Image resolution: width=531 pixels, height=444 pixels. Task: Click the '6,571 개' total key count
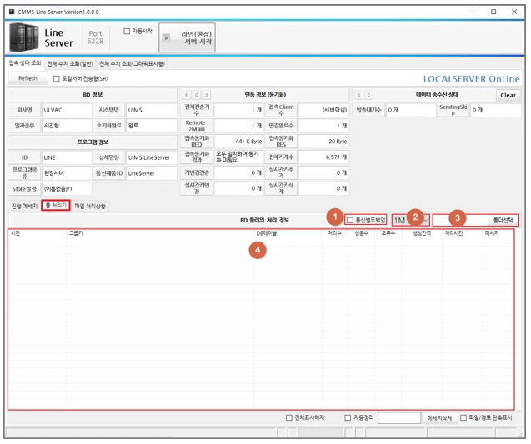[323, 157]
